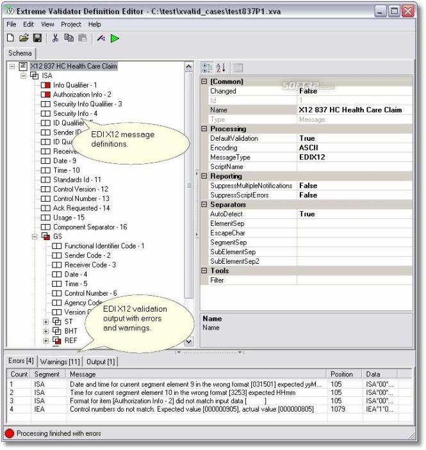Run validation with the green play icon
The width and height of the screenshot is (426, 450).
point(115,38)
